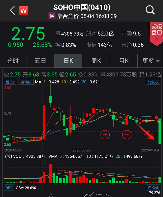
Task: Click the 叠加 overlay button
Action: coord(10,82)
